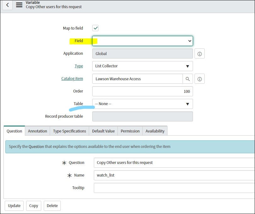Click the info icon beside Lawson Warehouse Access

tap(199, 79)
